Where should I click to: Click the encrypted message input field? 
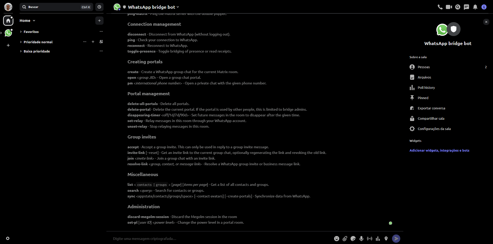(219, 239)
